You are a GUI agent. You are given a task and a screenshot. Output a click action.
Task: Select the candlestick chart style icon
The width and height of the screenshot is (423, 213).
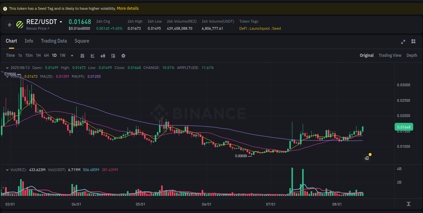coord(103,55)
